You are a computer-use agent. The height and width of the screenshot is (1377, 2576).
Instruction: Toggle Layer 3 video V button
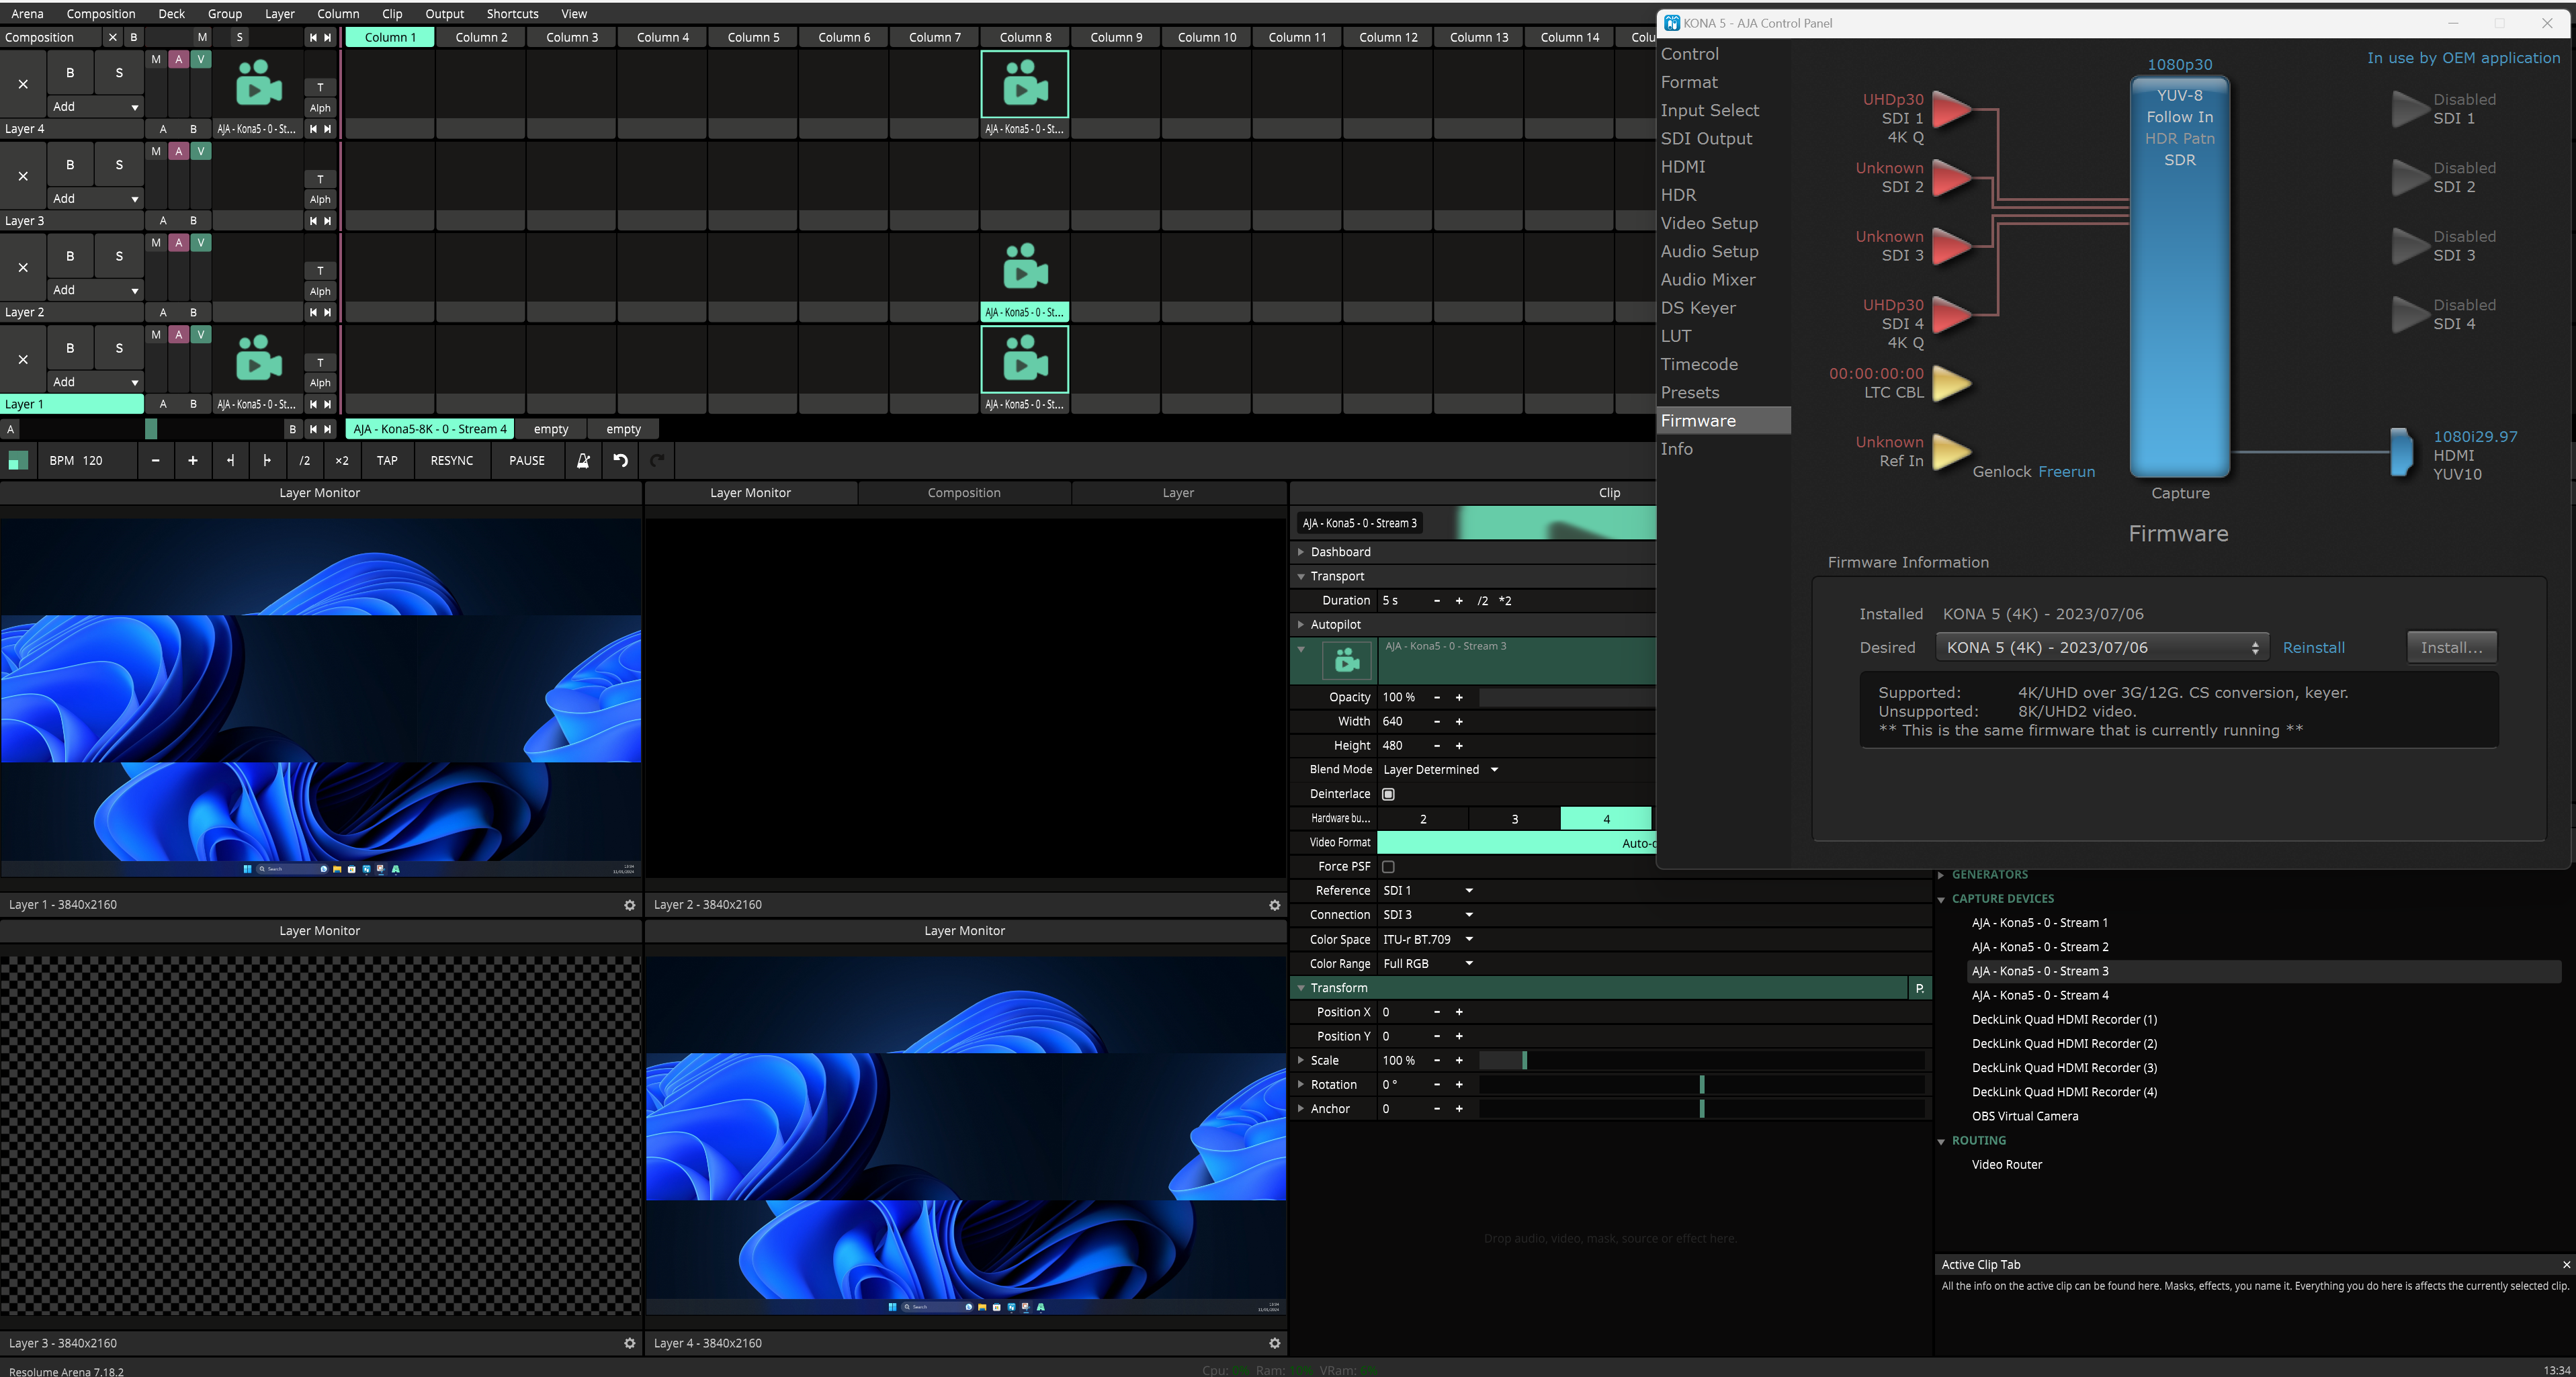201,151
